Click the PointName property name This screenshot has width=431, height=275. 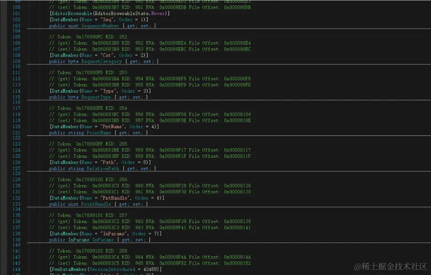coord(99,133)
